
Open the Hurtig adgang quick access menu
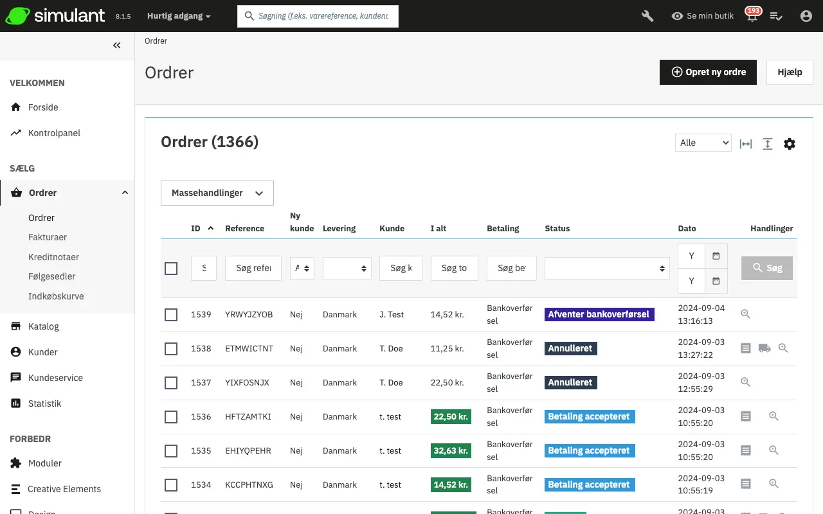point(179,16)
